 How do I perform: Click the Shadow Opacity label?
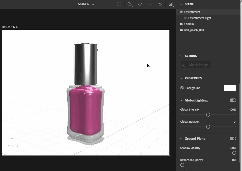(x=190, y=148)
